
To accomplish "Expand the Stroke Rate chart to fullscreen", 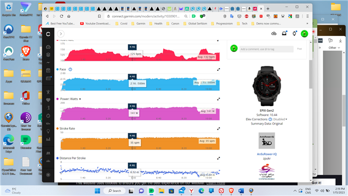I will point(219,128).
